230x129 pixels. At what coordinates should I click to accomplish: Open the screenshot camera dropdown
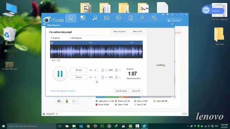(60, 101)
